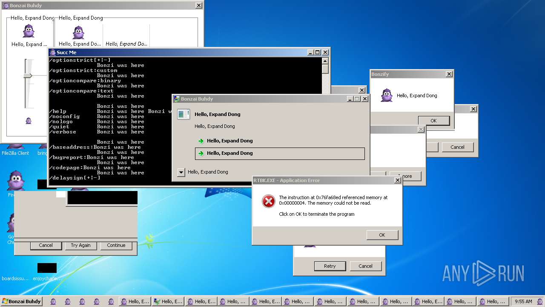Click the taskbar button with the green checkmark icon
Viewport: 545px width, 307px height.
168,301
